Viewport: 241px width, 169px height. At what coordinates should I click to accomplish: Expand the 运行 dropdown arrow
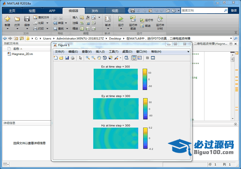tap(121, 29)
